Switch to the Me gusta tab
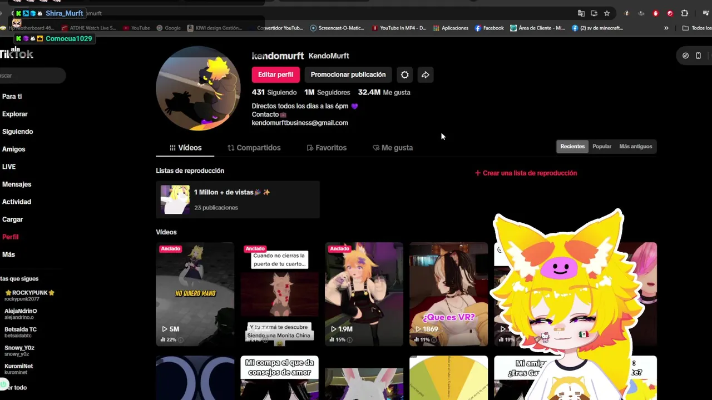This screenshot has height=400, width=712. pos(393,148)
